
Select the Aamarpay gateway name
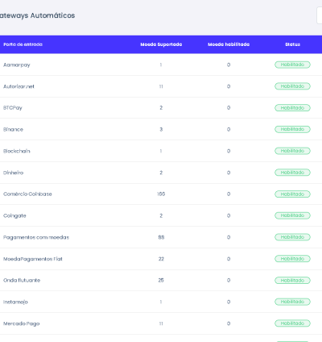[x=17, y=65]
